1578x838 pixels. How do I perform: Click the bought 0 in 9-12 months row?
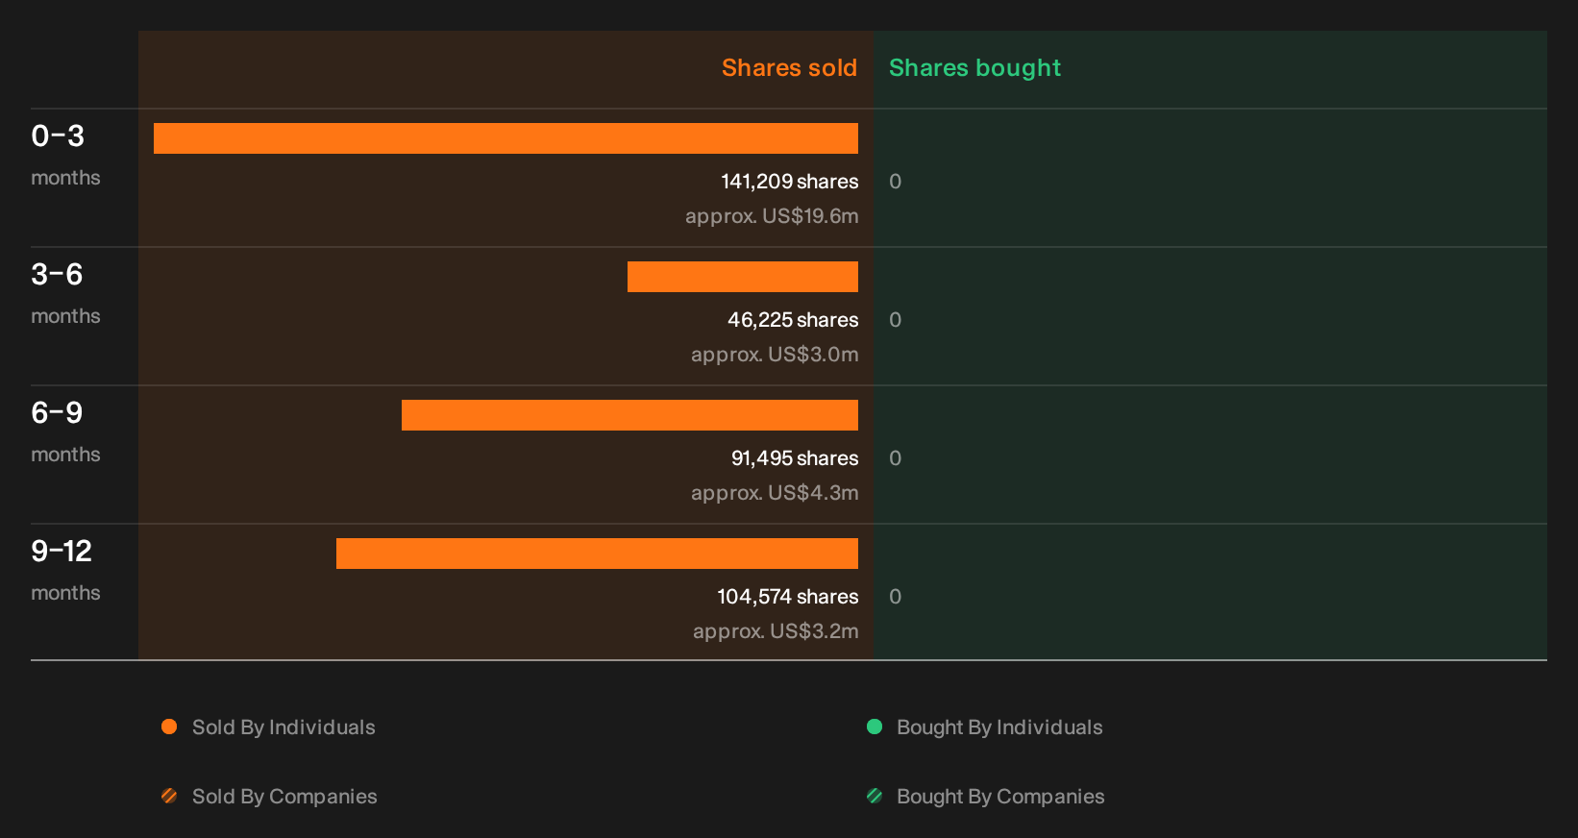[896, 597]
